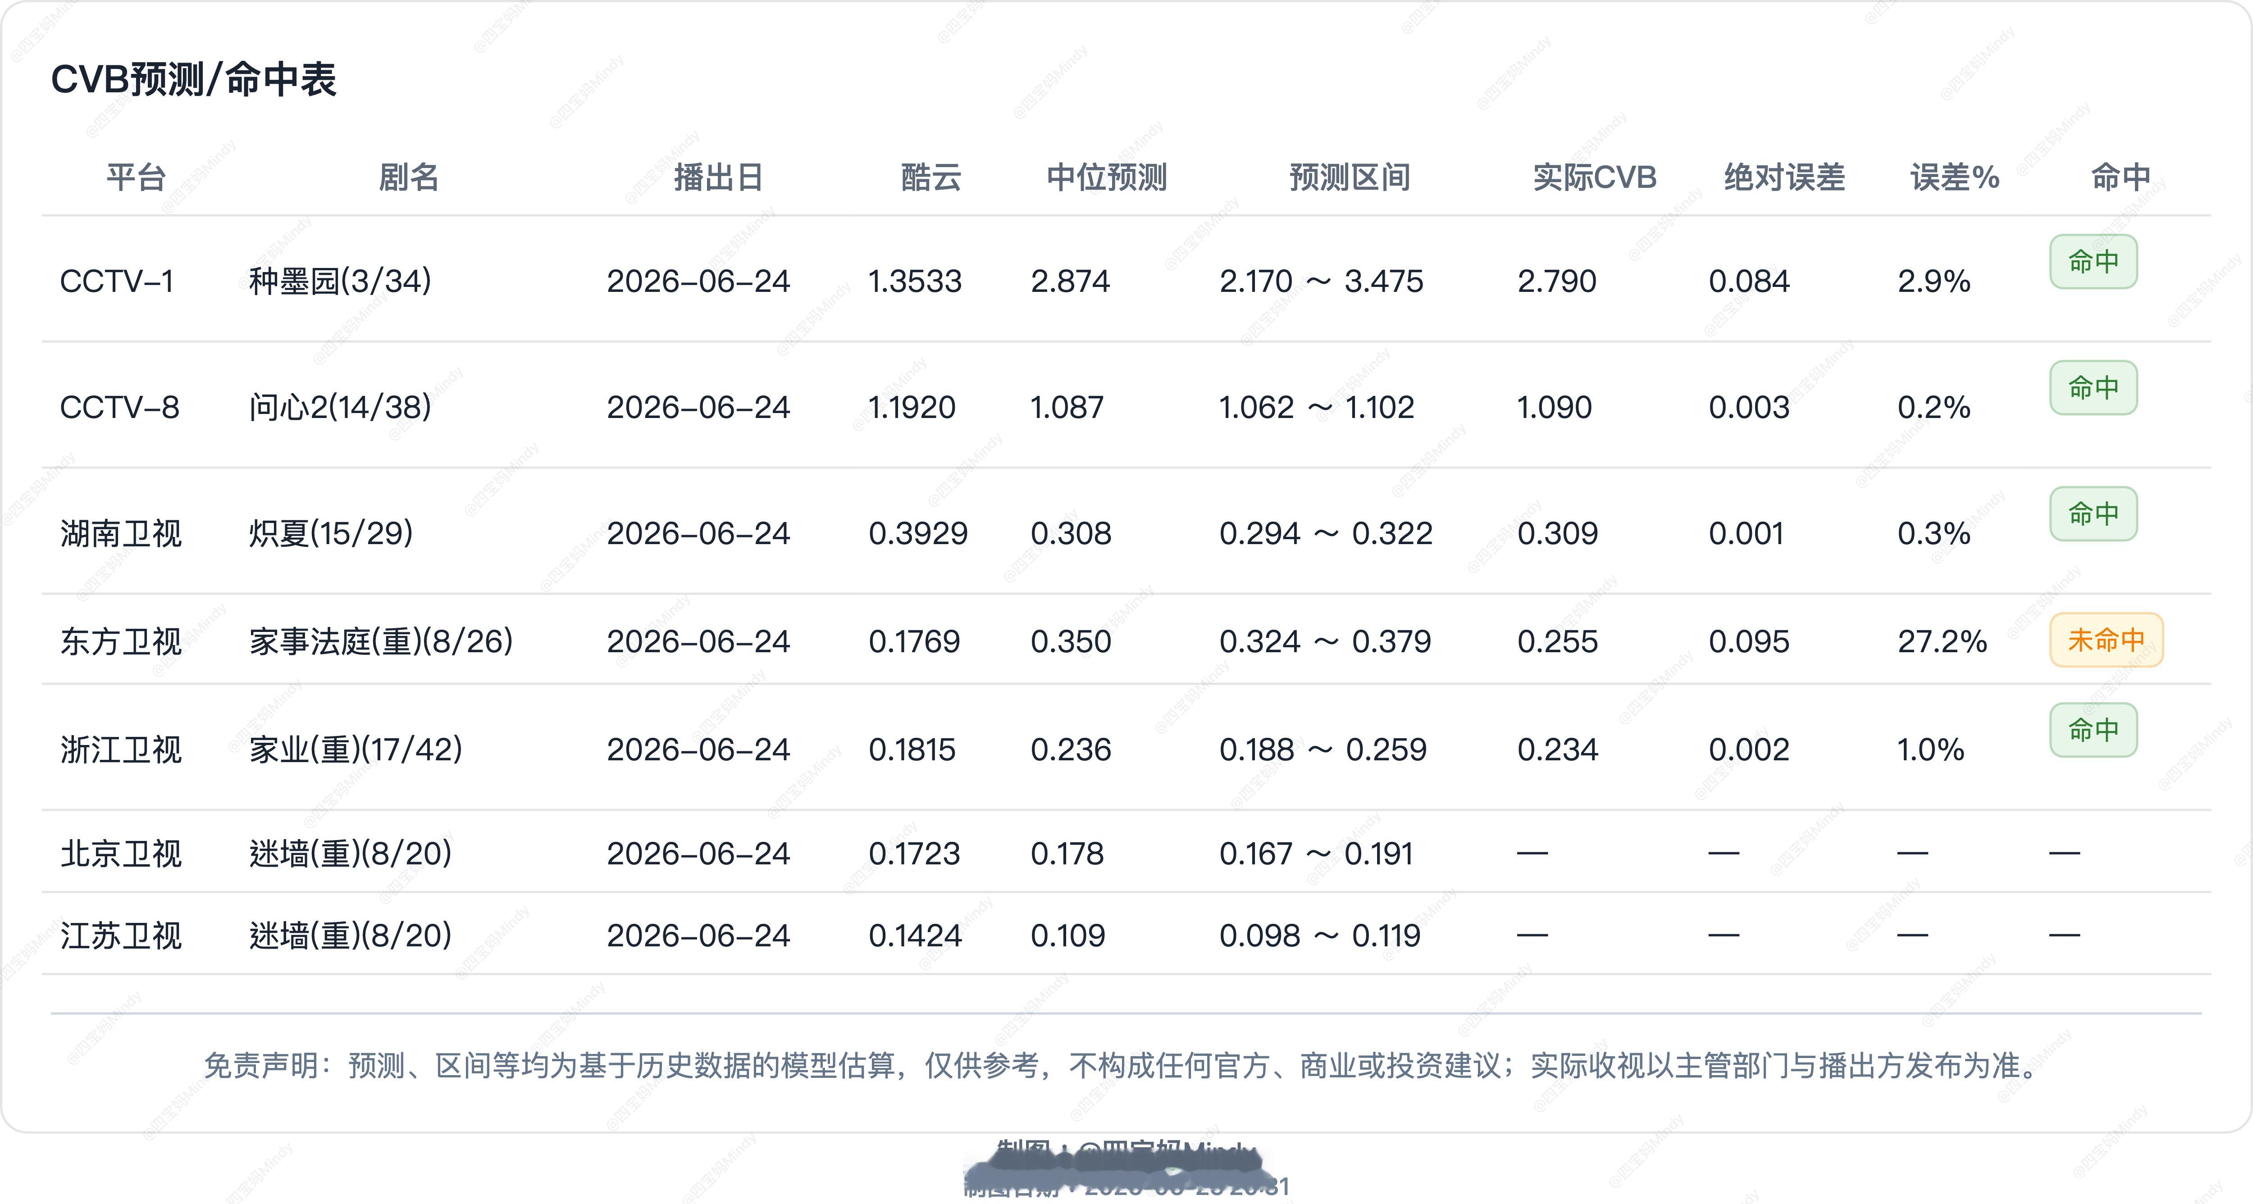Click the 北京卫视 platform cell
The image size is (2253, 1204).
tap(121, 854)
